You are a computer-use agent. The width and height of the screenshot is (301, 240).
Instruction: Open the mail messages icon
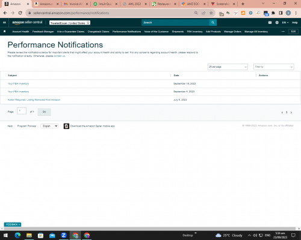click(x=270, y=23)
